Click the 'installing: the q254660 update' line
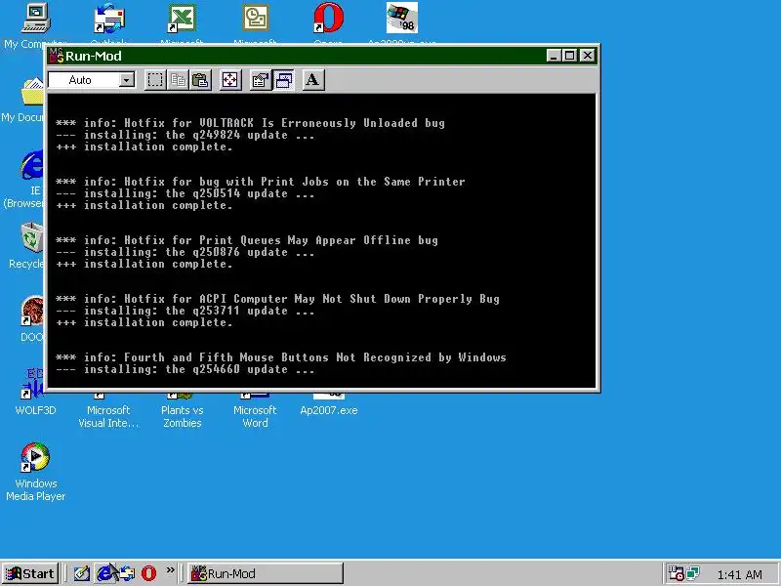 (x=185, y=370)
